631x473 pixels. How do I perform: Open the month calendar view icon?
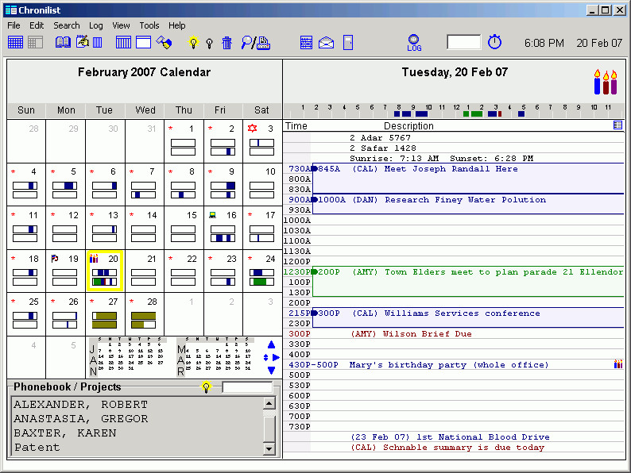(15, 42)
